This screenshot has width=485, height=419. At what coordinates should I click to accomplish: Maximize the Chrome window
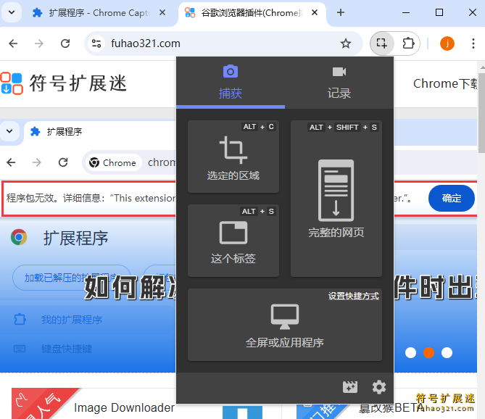click(x=439, y=12)
